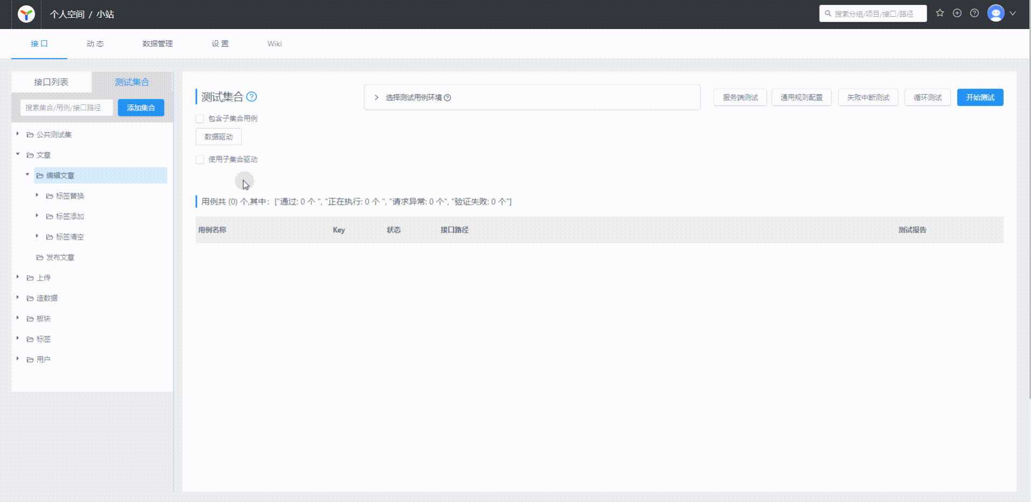Viewport: 1031px width, 502px height.
Task: Collapse the 编辑文章 tree node
Action: click(27, 175)
